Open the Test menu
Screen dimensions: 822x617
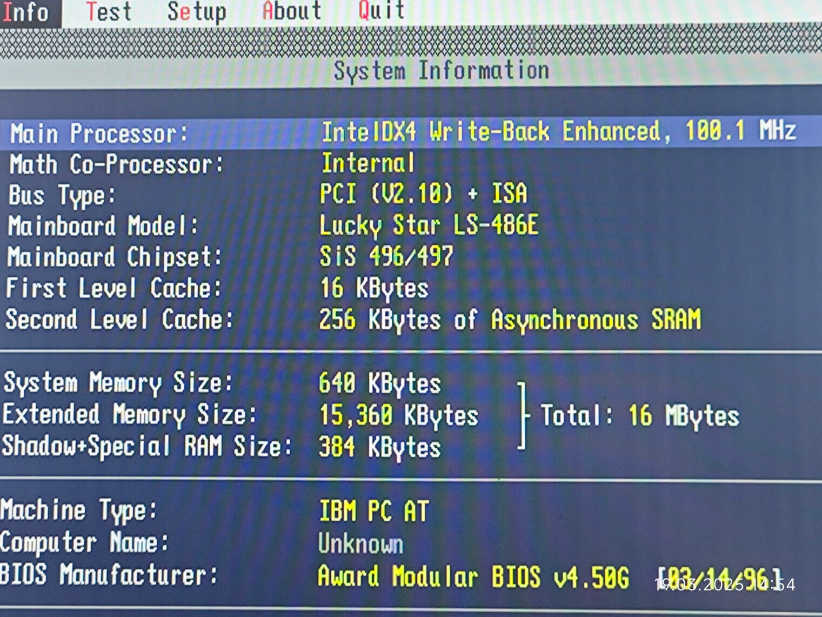click(109, 11)
